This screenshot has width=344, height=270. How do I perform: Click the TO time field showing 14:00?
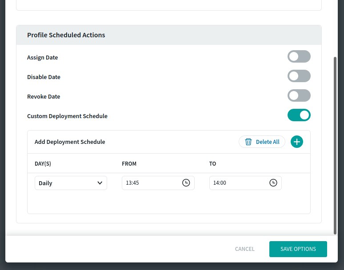(x=239, y=183)
